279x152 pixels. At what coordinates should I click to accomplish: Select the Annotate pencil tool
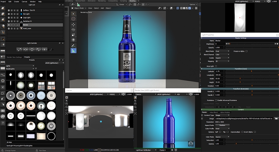click(x=73, y=46)
